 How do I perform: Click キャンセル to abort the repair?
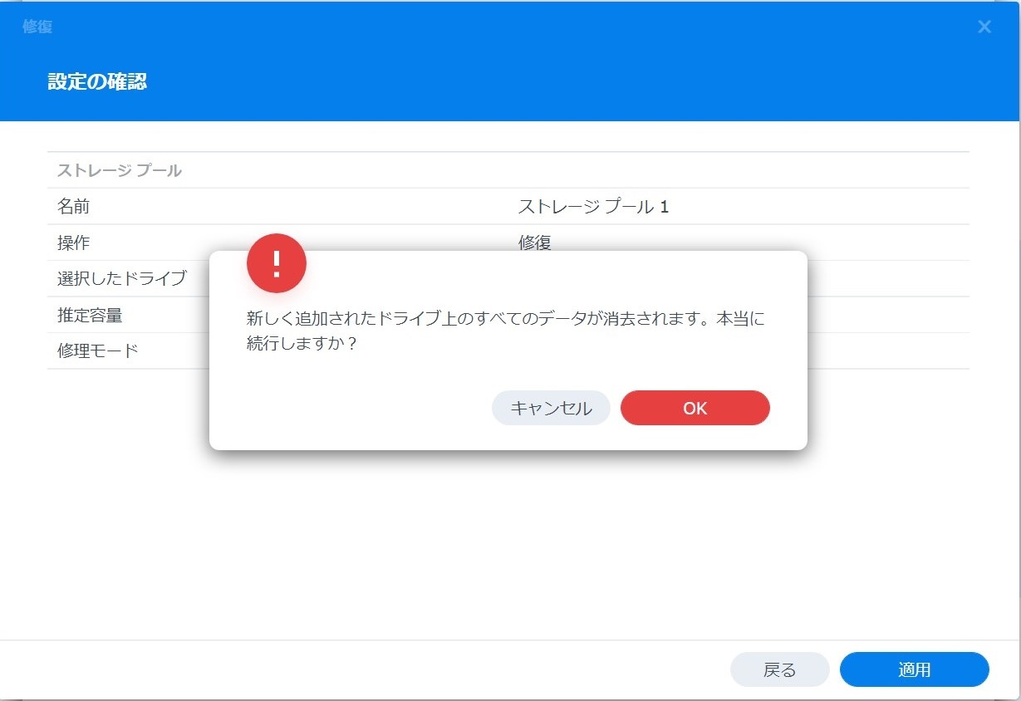click(551, 408)
